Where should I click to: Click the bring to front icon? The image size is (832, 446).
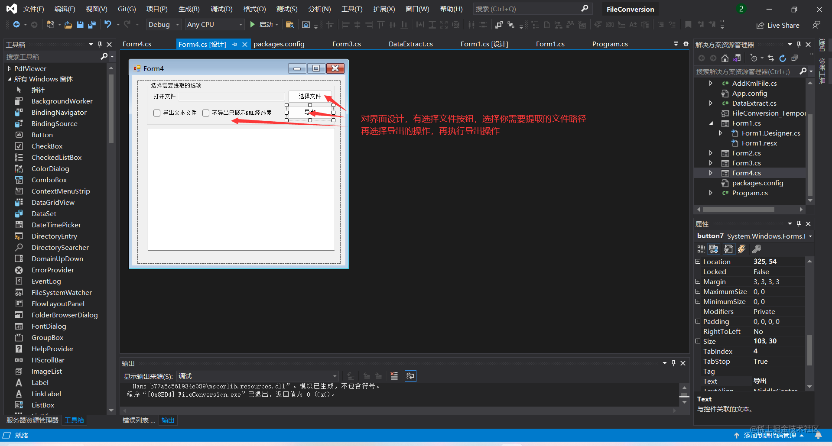click(499, 25)
